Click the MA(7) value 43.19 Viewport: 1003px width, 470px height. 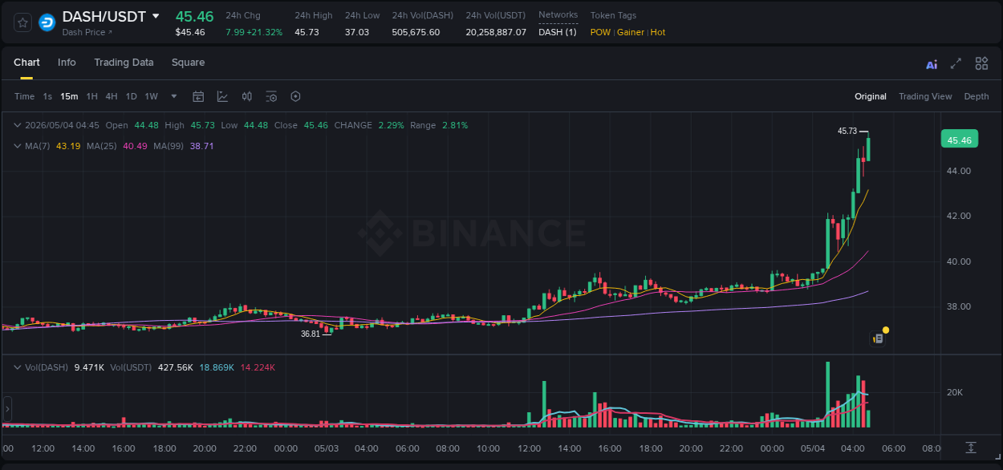click(68, 146)
